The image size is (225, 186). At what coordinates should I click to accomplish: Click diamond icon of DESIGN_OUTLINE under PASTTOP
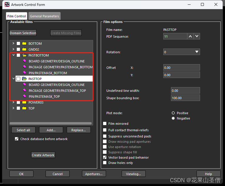pyautogui.click(x=25, y=84)
